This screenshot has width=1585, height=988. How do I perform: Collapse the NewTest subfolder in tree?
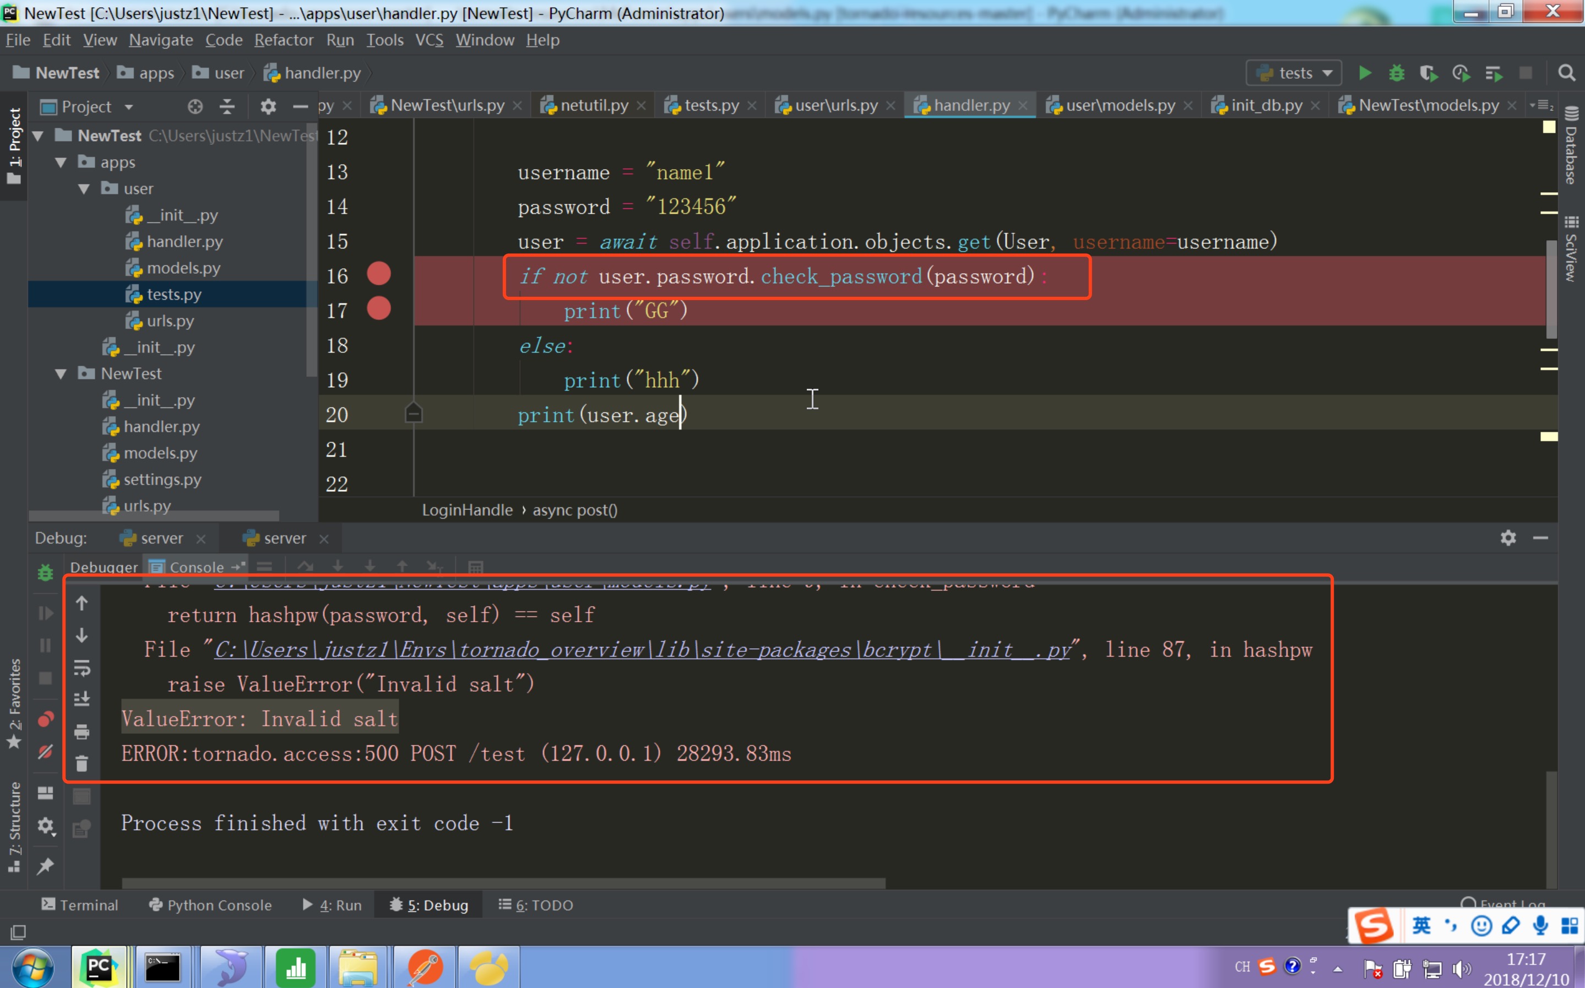[x=61, y=374]
